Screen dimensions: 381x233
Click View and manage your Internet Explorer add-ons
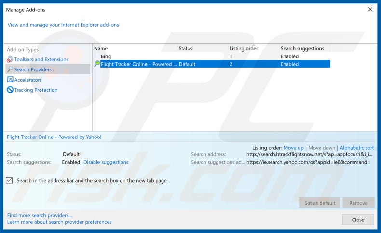[x=63, y=25]
